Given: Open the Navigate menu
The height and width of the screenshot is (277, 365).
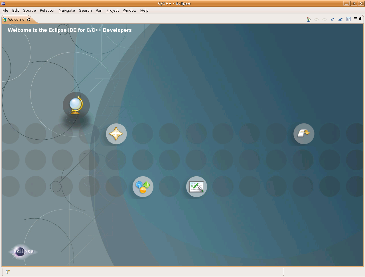Looking at the screenshot, I should 67,10.
